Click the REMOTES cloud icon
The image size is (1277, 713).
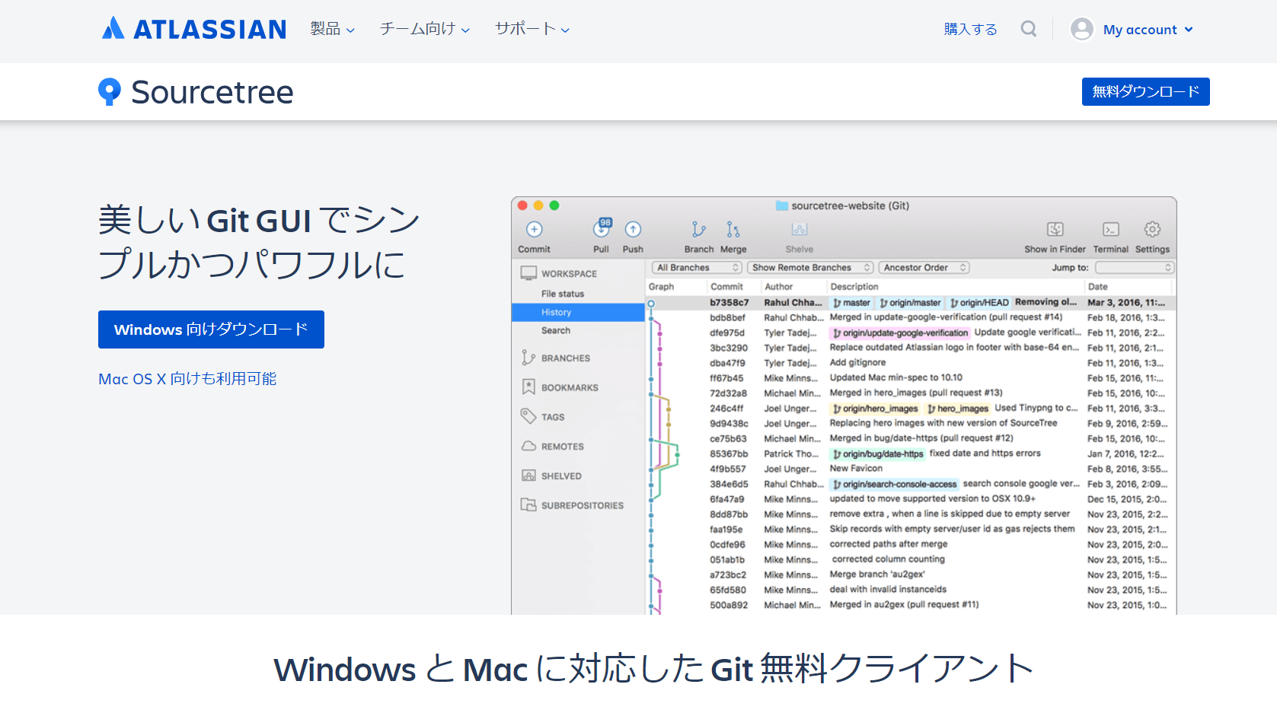(528, 446)
